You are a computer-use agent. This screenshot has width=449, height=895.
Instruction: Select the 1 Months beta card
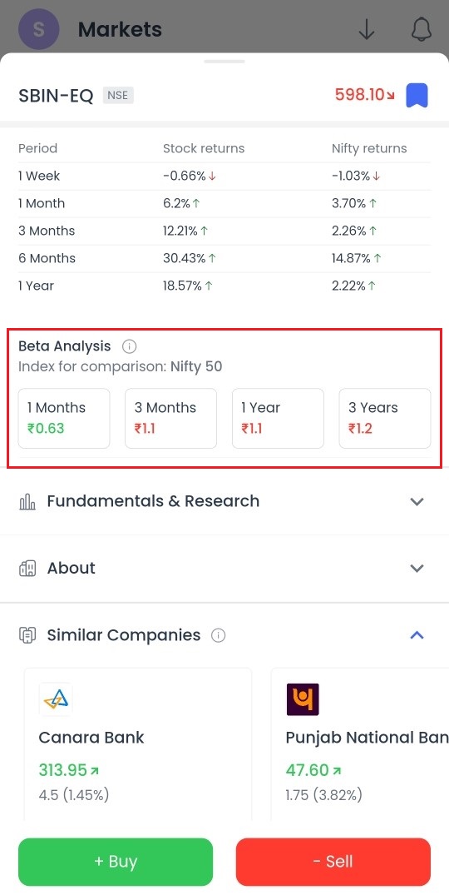(64, 419)
